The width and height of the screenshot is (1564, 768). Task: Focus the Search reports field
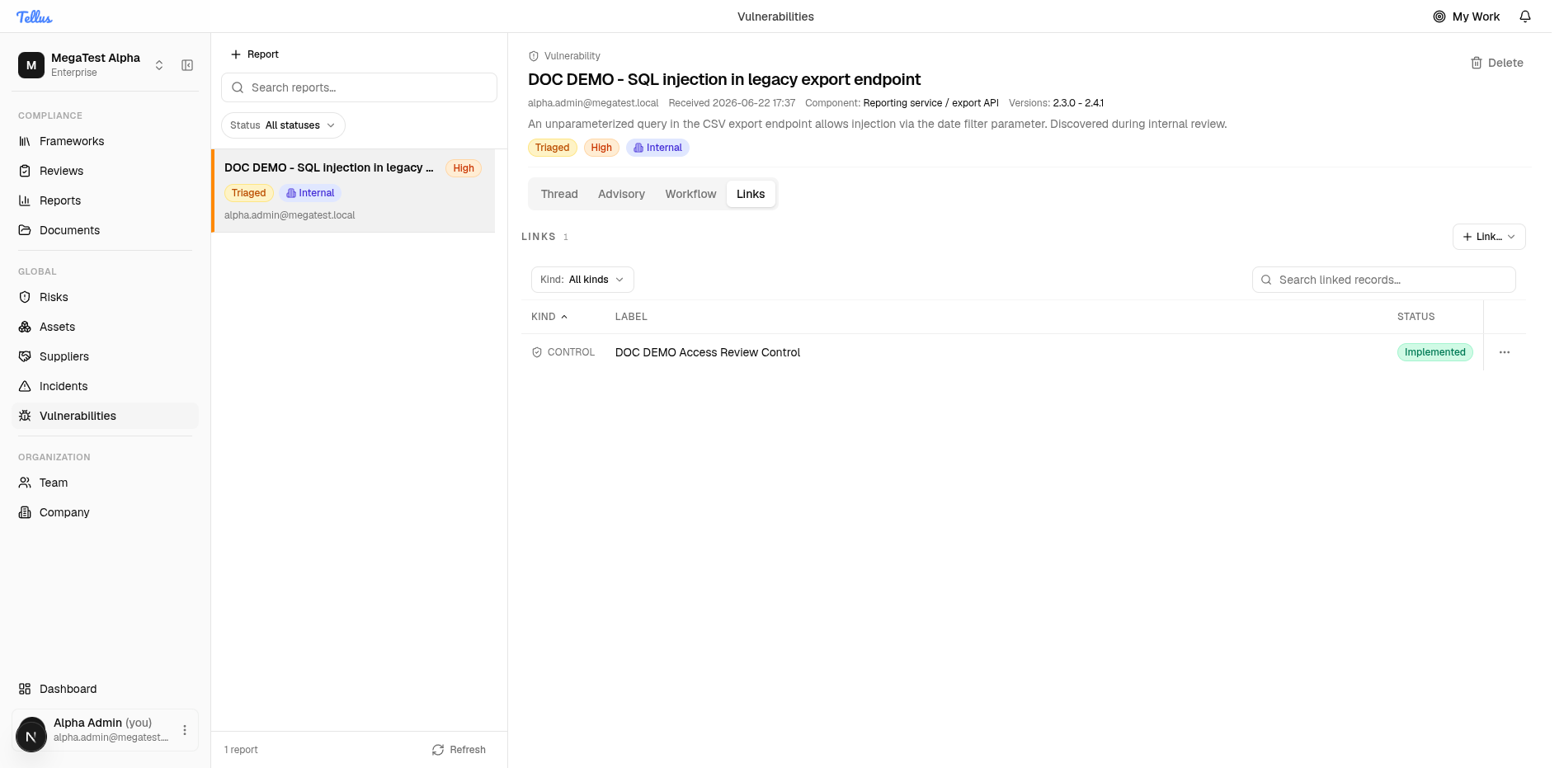click(359, 87)
